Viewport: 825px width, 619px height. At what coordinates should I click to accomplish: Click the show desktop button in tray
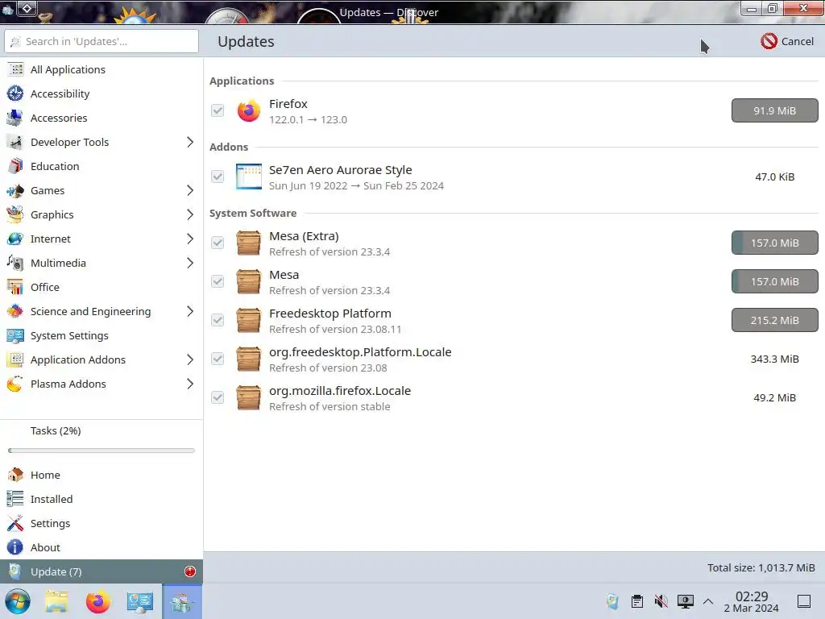[x=804, y=601]
